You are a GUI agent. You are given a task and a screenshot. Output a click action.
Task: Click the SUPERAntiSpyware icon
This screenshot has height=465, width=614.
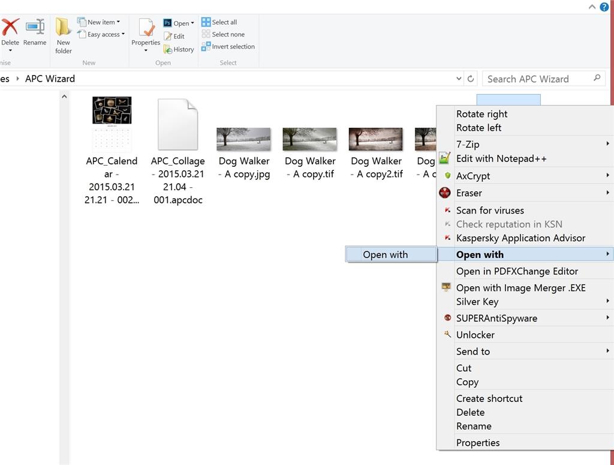pyautogui.click(x=447, y=318)
